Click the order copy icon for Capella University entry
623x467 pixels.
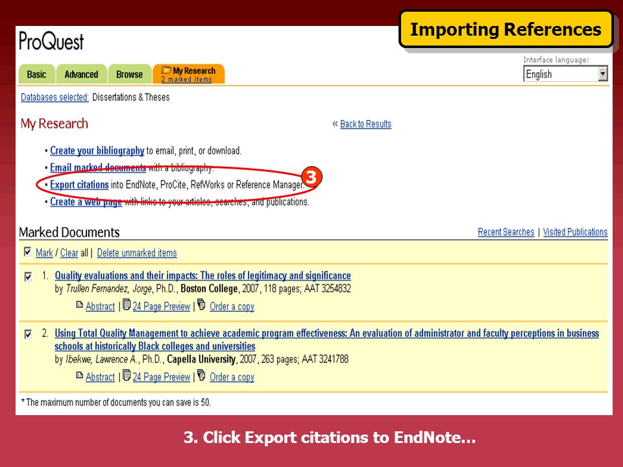(201, 375)
